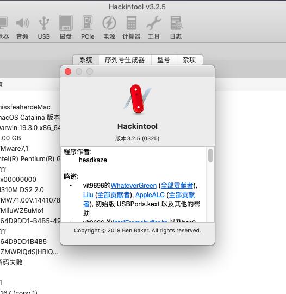Open the WhateverGreen link
Screen dimensions: 286x294
[x=134, y=186]
